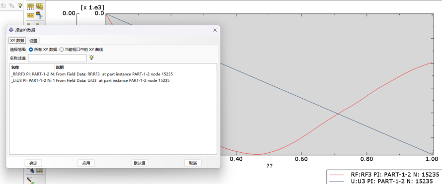Click the numbered symbols plot toolbar icon
The height and width of the screenshot is (184, 442).
pos(30,6)
